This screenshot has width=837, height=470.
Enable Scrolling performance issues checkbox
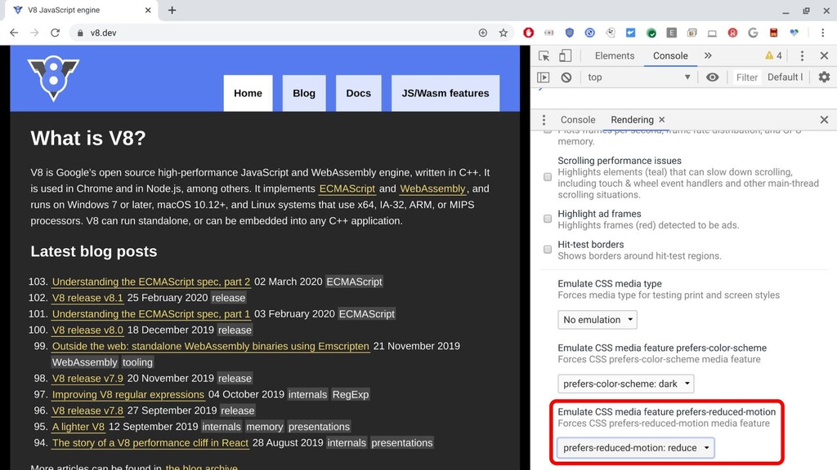click(548, 177)
